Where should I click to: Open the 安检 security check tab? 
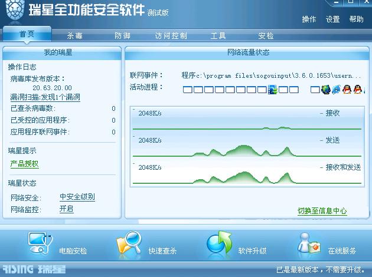266,36
